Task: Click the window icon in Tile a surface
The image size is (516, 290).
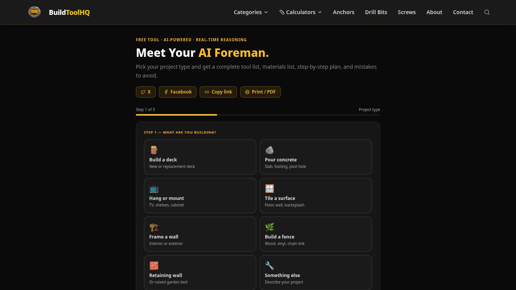Action: (269, 188)
